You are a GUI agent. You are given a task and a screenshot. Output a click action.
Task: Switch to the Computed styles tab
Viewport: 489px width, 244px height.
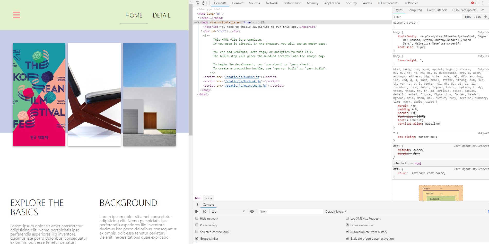[415, 10]
